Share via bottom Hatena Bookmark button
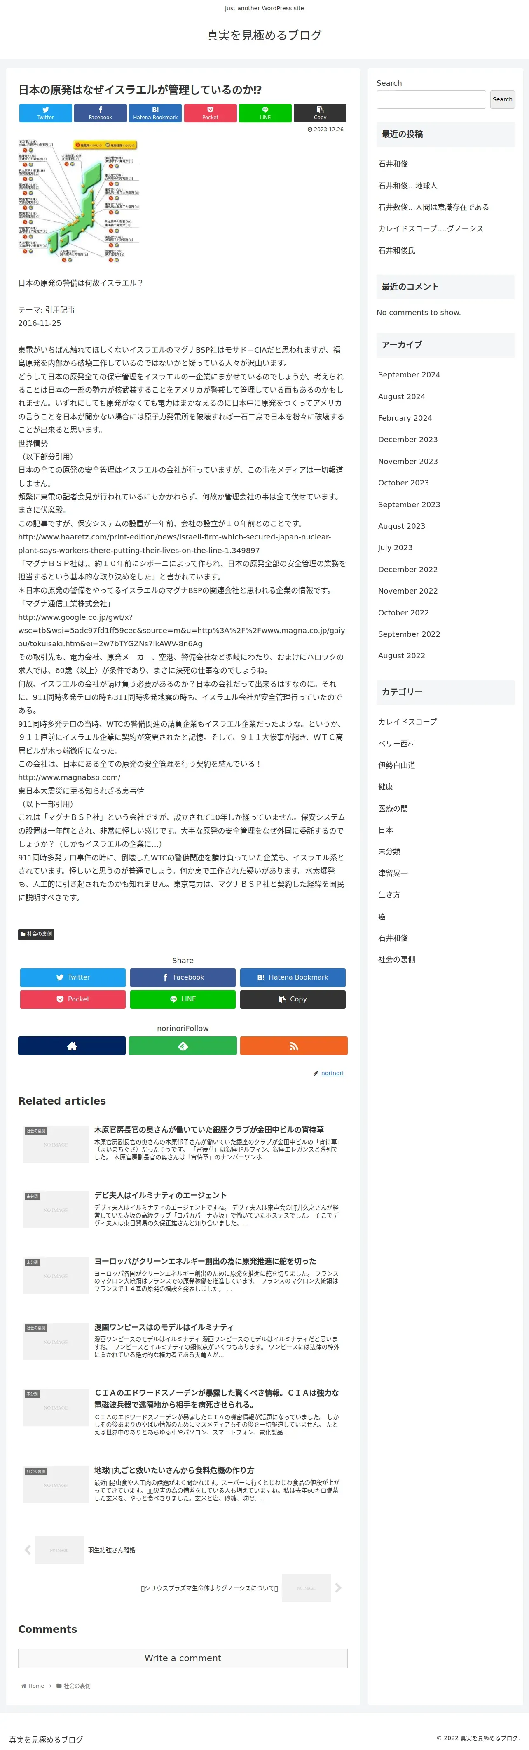The height and width of the screenshot is (1750, 529). click(x=292, y=977)
